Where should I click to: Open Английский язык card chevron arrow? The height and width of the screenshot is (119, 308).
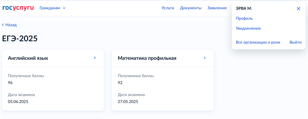point(95,58)
